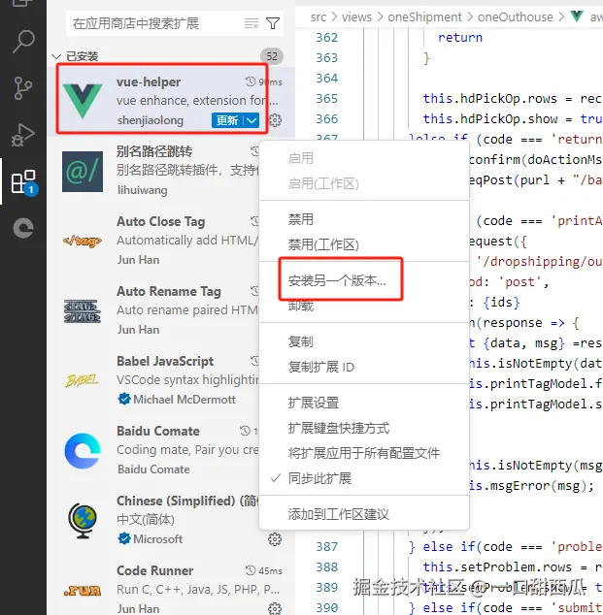The image size is (603, 615).
Task: Select the 别名路径跳转 extension title
Action: click(154, 151)
